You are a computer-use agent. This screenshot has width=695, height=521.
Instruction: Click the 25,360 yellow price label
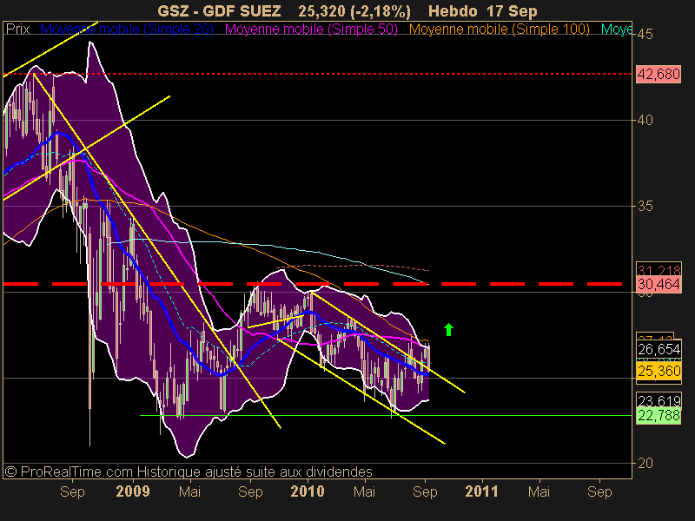coord(659,371)
